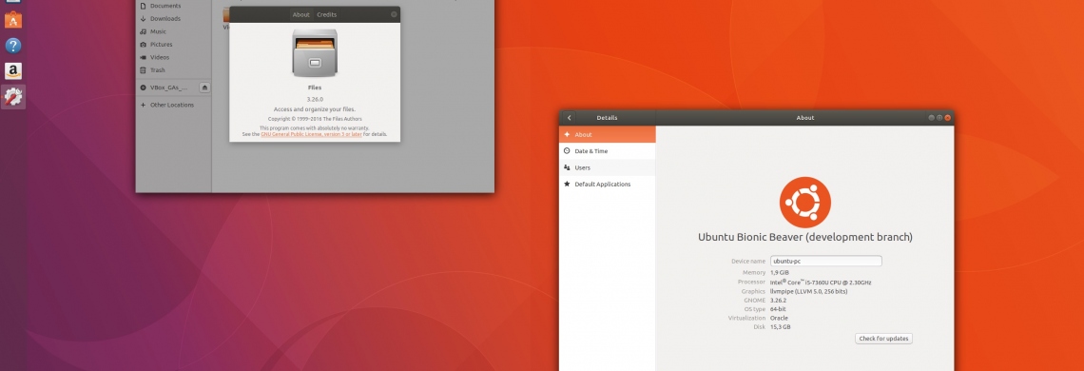Open the System Tools dock icon
This screenshot has height=371, width=1084.
pyautogui.click(x=13, y=97)
